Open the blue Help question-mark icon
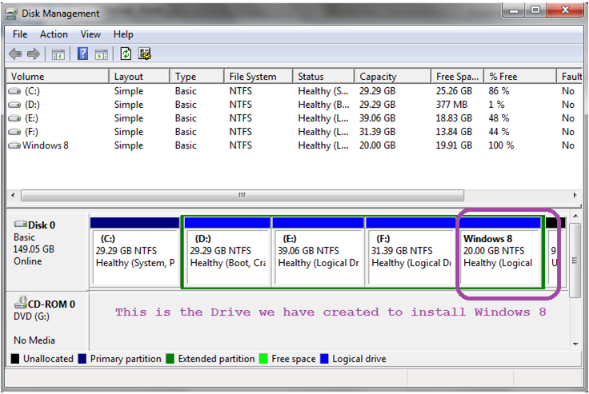The width and height of the screenshot is (589, 394). click(x=82, y=54)
